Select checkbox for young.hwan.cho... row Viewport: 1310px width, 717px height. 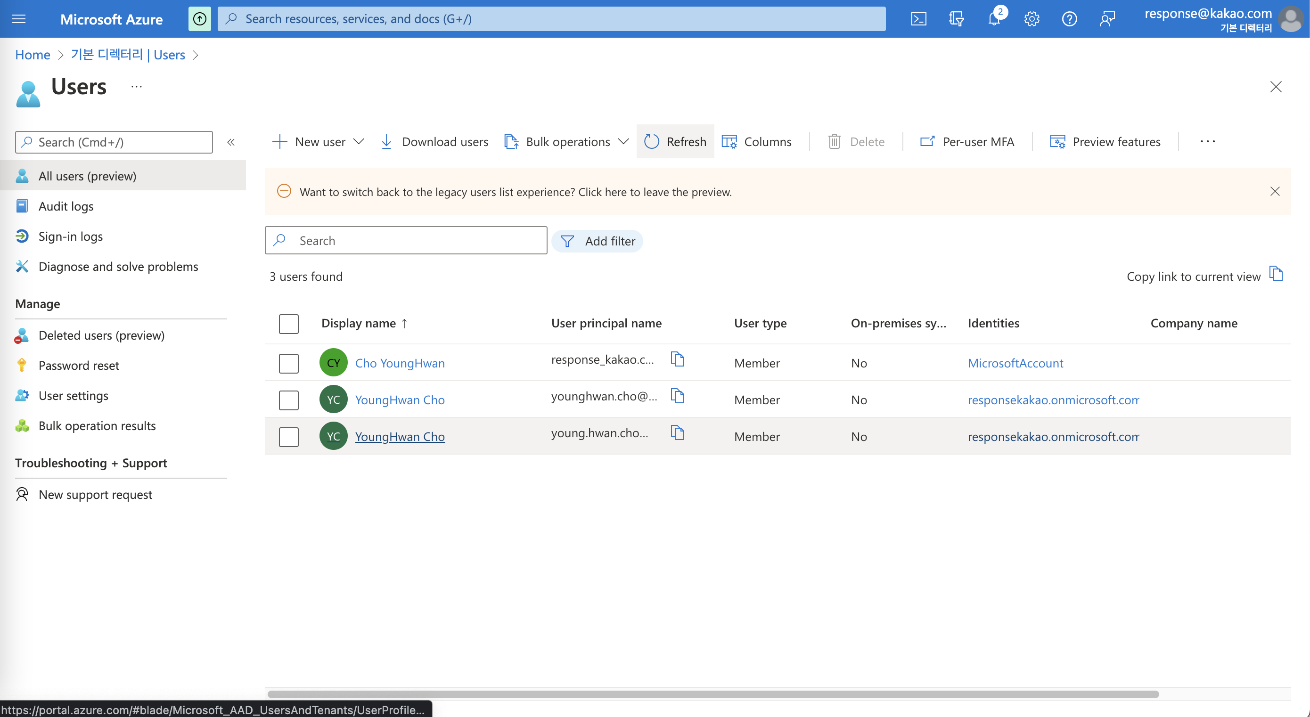288,436
